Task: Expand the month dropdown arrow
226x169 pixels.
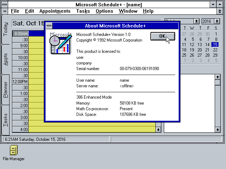Action: [196, 21]
